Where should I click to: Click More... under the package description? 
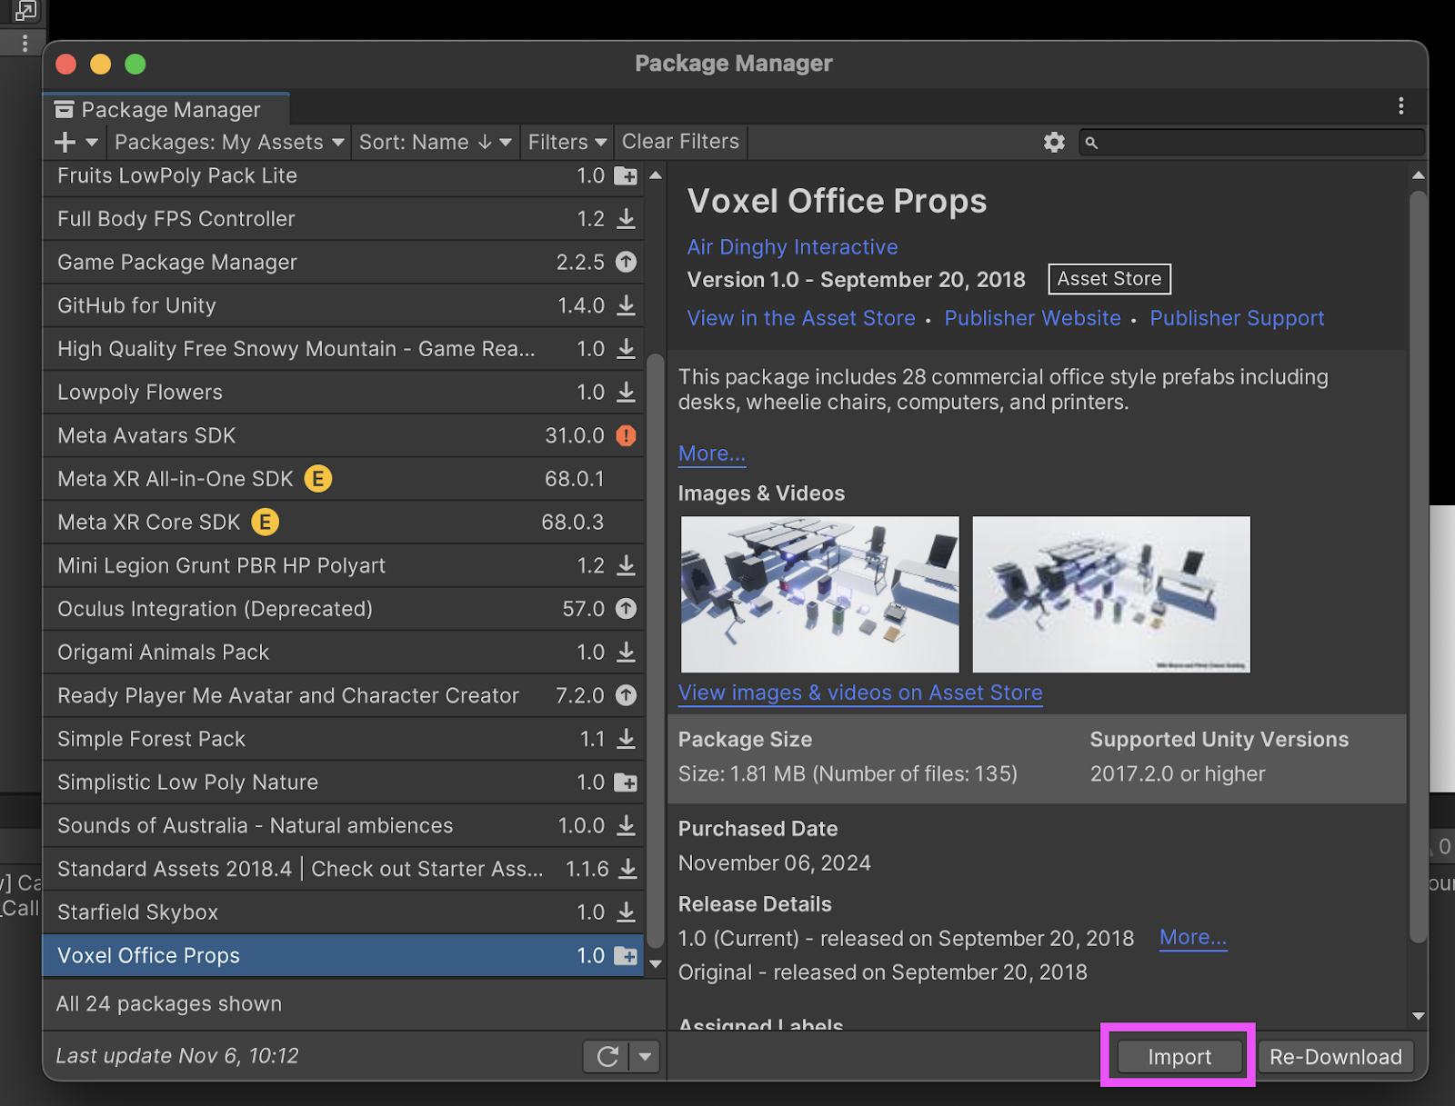pos(712,453)
